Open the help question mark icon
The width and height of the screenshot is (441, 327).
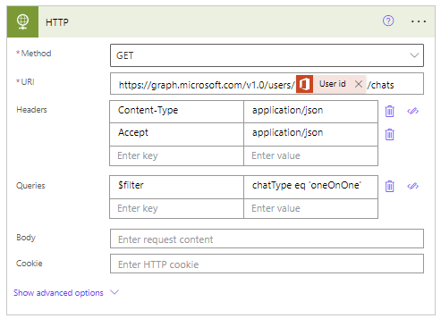coord(388,21)
